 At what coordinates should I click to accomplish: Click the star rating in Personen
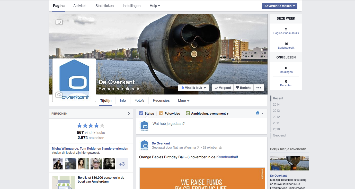(x=91, y=126)
